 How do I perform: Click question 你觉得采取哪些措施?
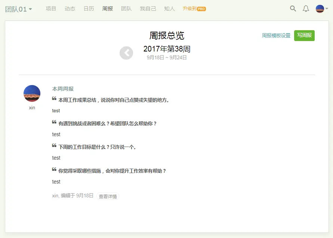point(112,171)
